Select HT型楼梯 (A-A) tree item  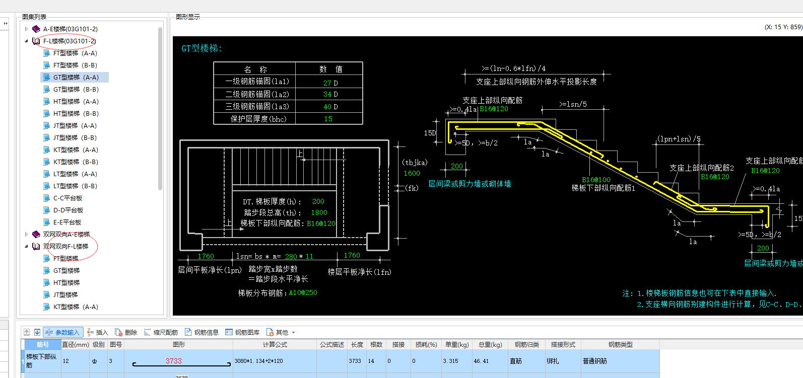[76, 102]
